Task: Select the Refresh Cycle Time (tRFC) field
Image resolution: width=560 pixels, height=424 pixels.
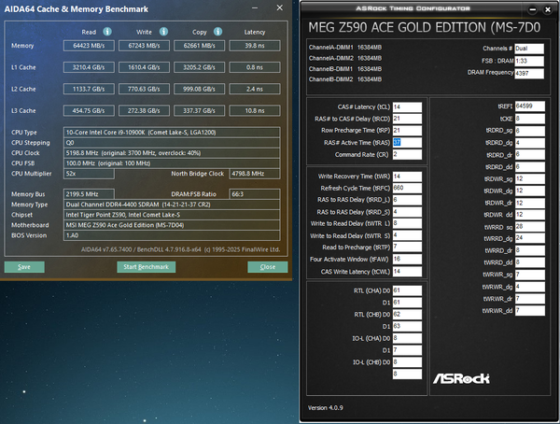Action: click(x=407, y=188)
